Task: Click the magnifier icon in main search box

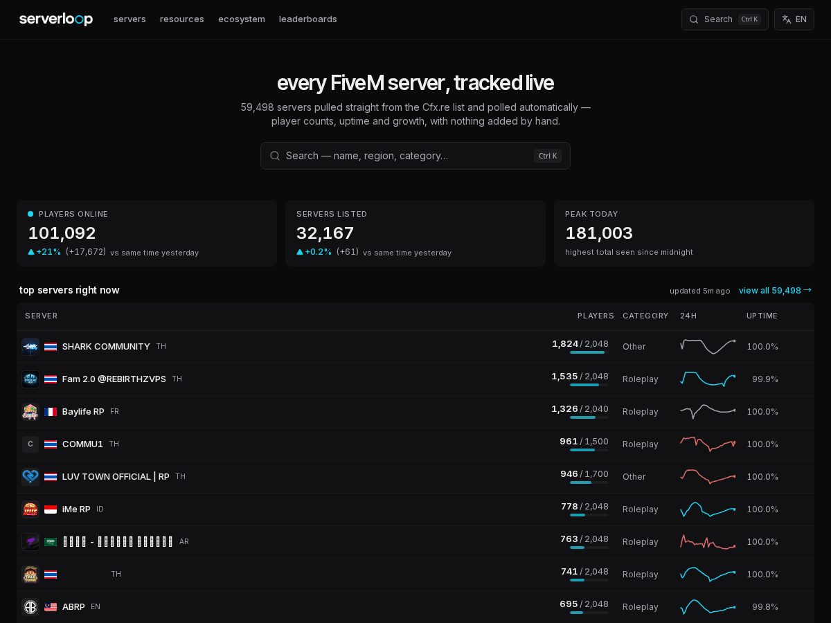Action: (275, 156)
